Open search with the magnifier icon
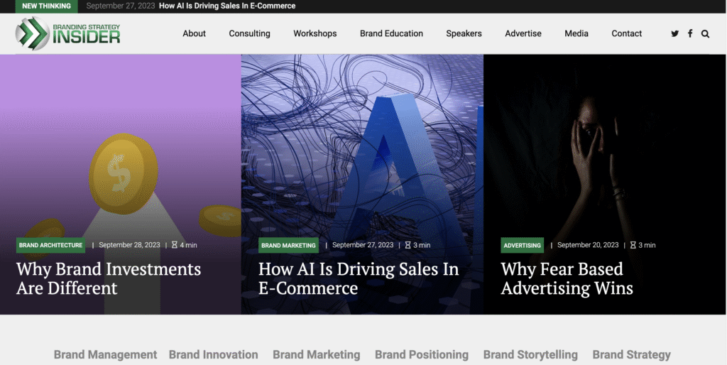This screenshot has height=365, width=727. click(705, 33)
